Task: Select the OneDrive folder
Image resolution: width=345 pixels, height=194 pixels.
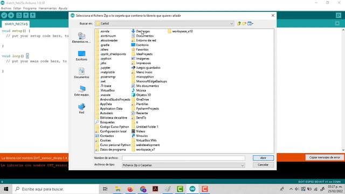Action: pos(140,100)
